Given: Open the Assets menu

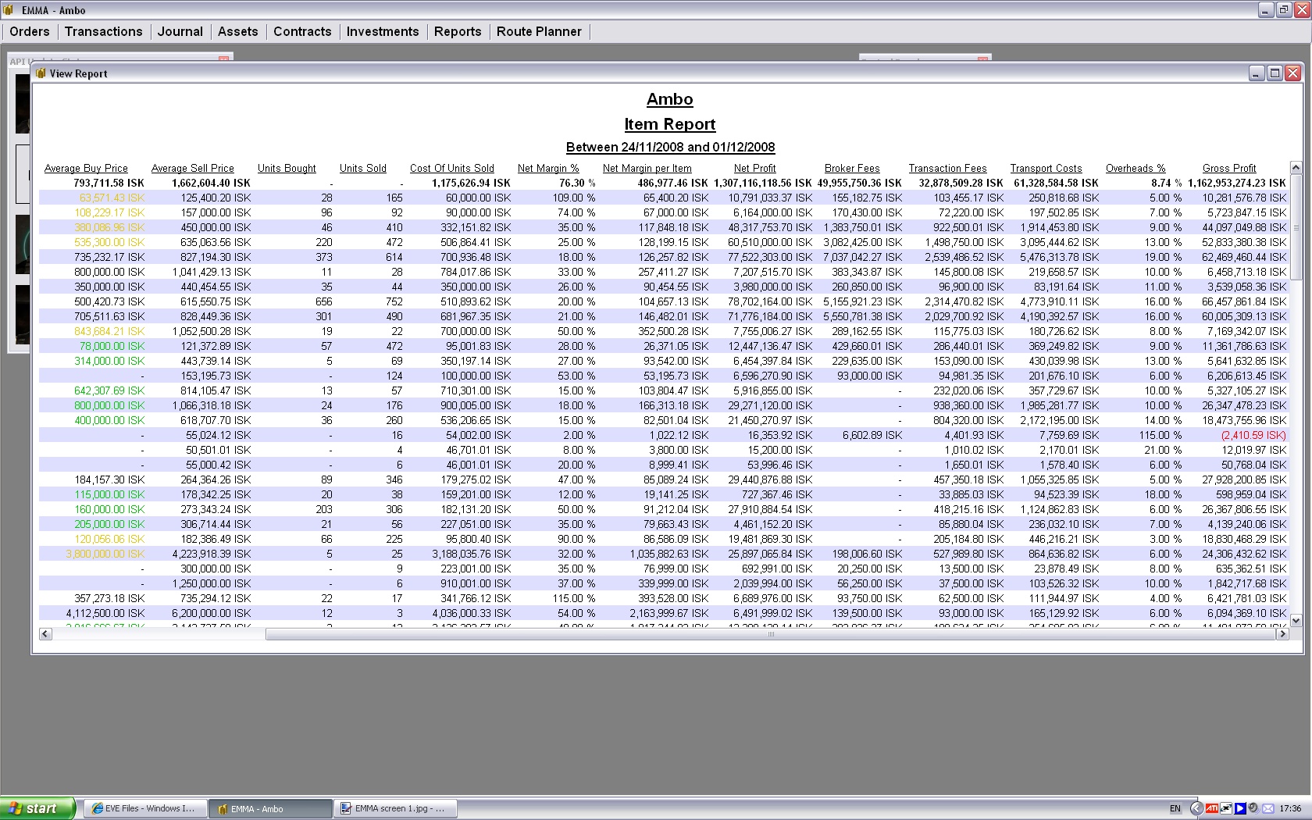Looking at the screenshot, I should click(x=238, y=31).
